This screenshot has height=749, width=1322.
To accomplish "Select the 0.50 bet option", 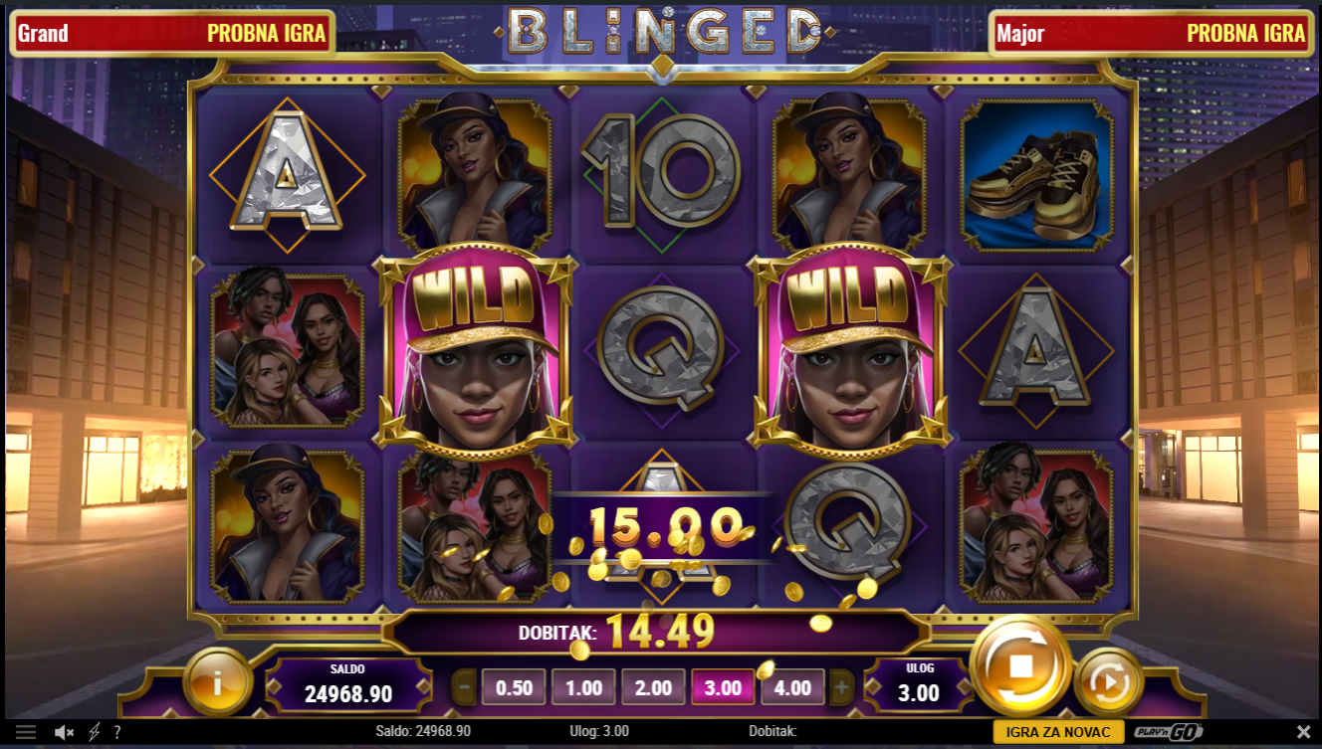I will tap(514, 687).
